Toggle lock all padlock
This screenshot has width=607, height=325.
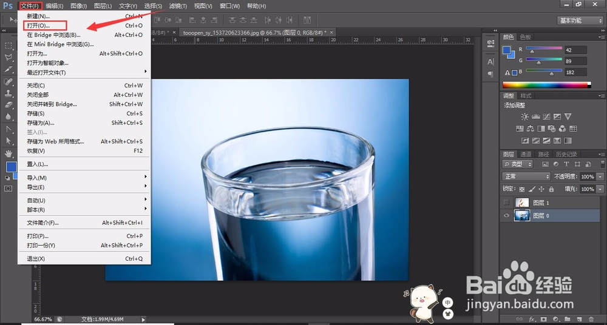(x=551, y=189)
